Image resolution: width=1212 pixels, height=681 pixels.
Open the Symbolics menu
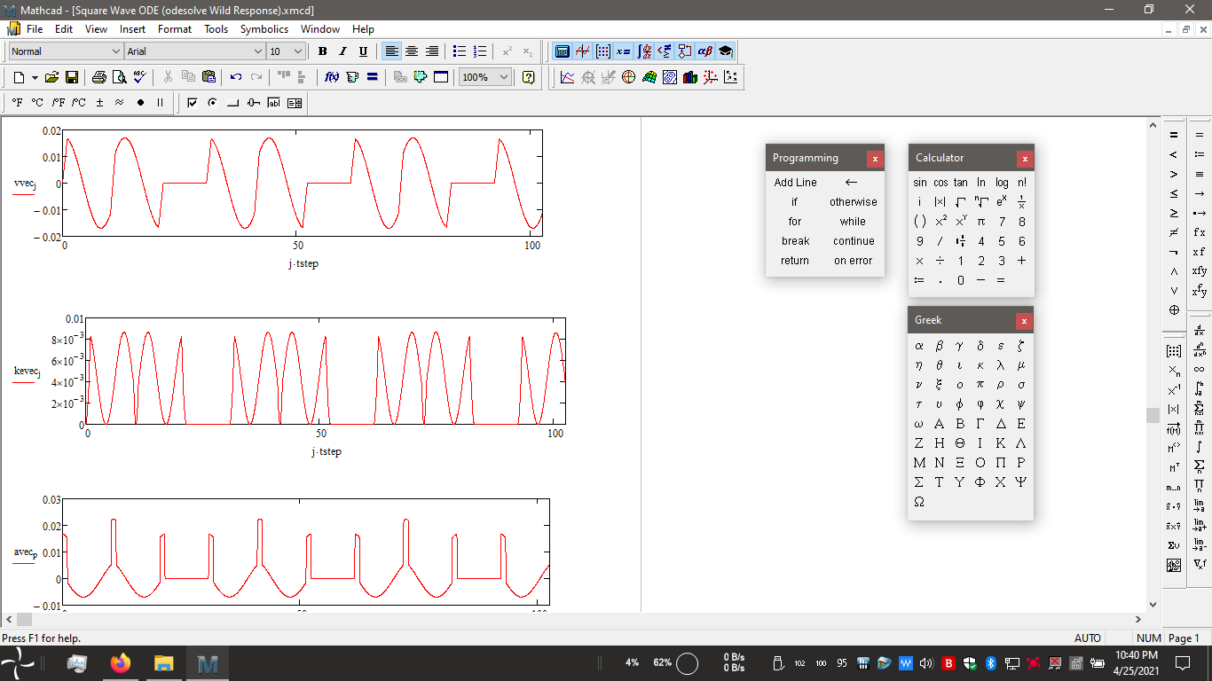click(264, 29)
